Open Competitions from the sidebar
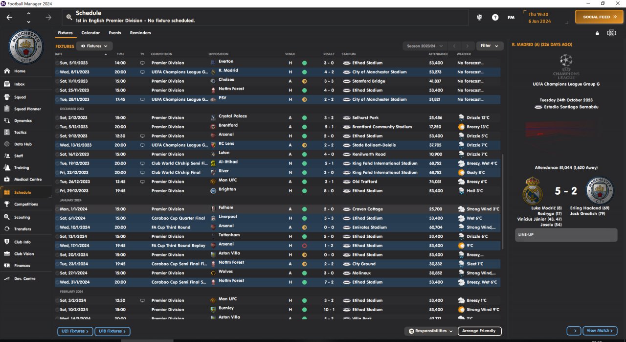 click(26, 205)
